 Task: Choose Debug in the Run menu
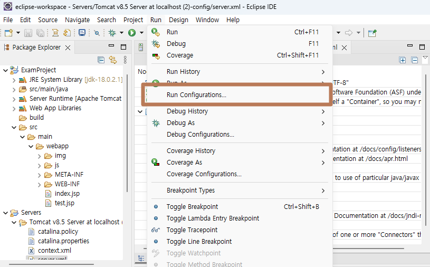[x=240, y=44]
